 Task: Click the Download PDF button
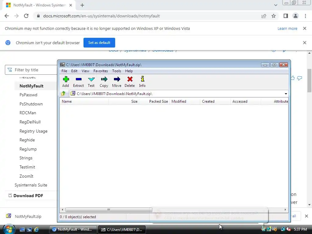click(26, 196)
